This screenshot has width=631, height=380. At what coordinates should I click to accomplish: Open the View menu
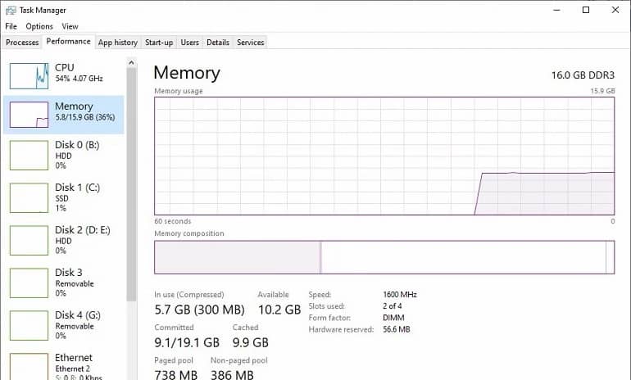point(70,27)
